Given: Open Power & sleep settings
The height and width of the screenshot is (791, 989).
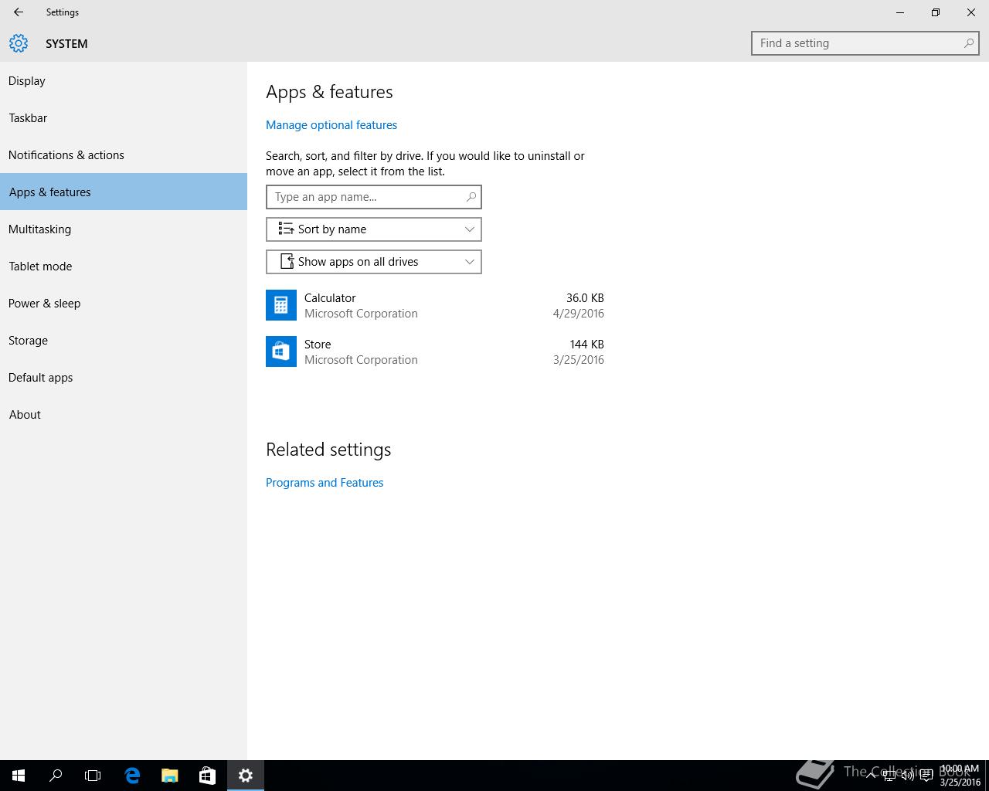Looking at the screenshot, I should (124, 303).
